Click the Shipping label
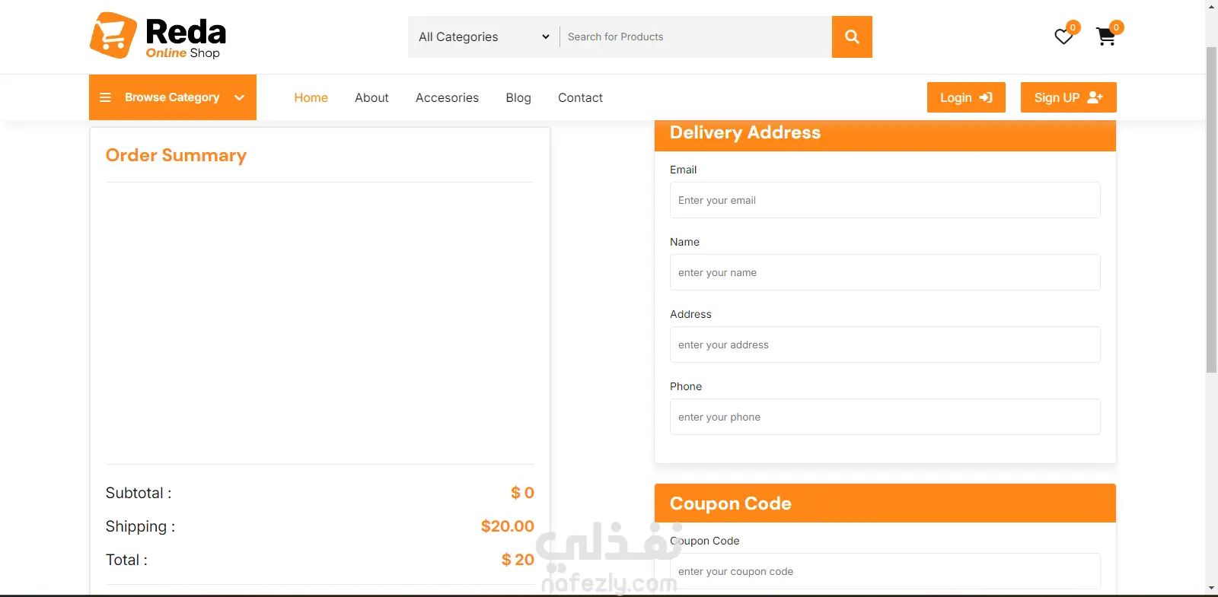Screen dimensions: 1218x597 point(140,526)
